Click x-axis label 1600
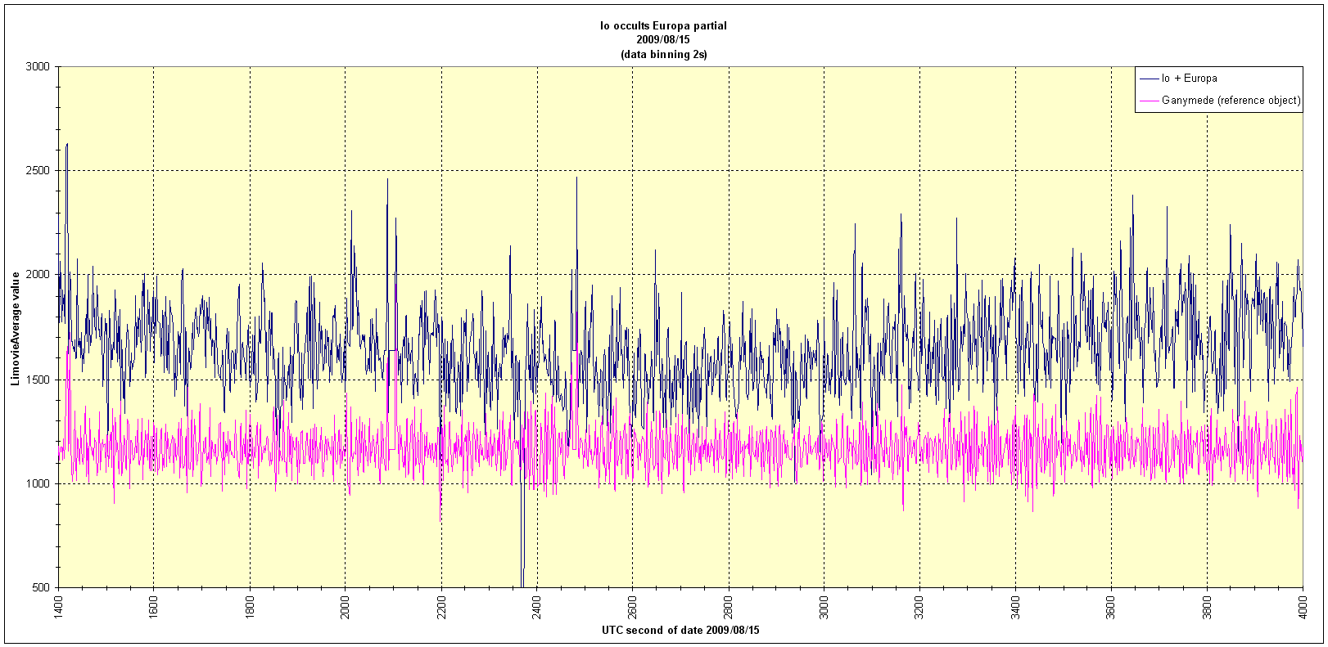Screen dimensions: 1328x647 click(x=154, y=606)
